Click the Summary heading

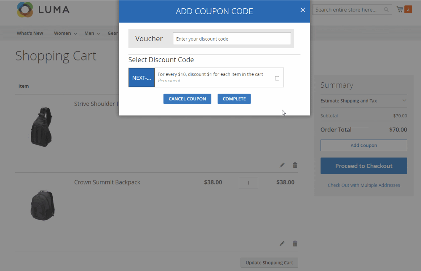[x=337, y=85]
